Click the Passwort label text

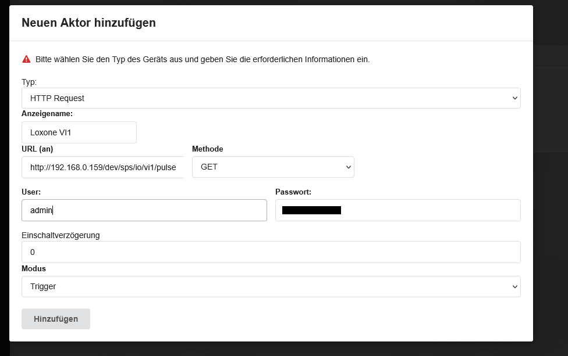point(293,192)
